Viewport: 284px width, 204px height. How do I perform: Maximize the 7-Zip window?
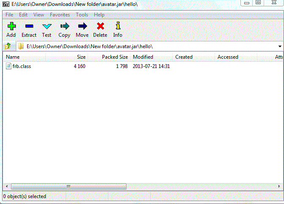click(258, 3)
